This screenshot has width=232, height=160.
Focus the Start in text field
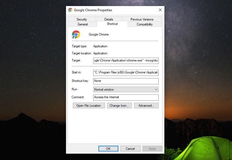(126, 72)
